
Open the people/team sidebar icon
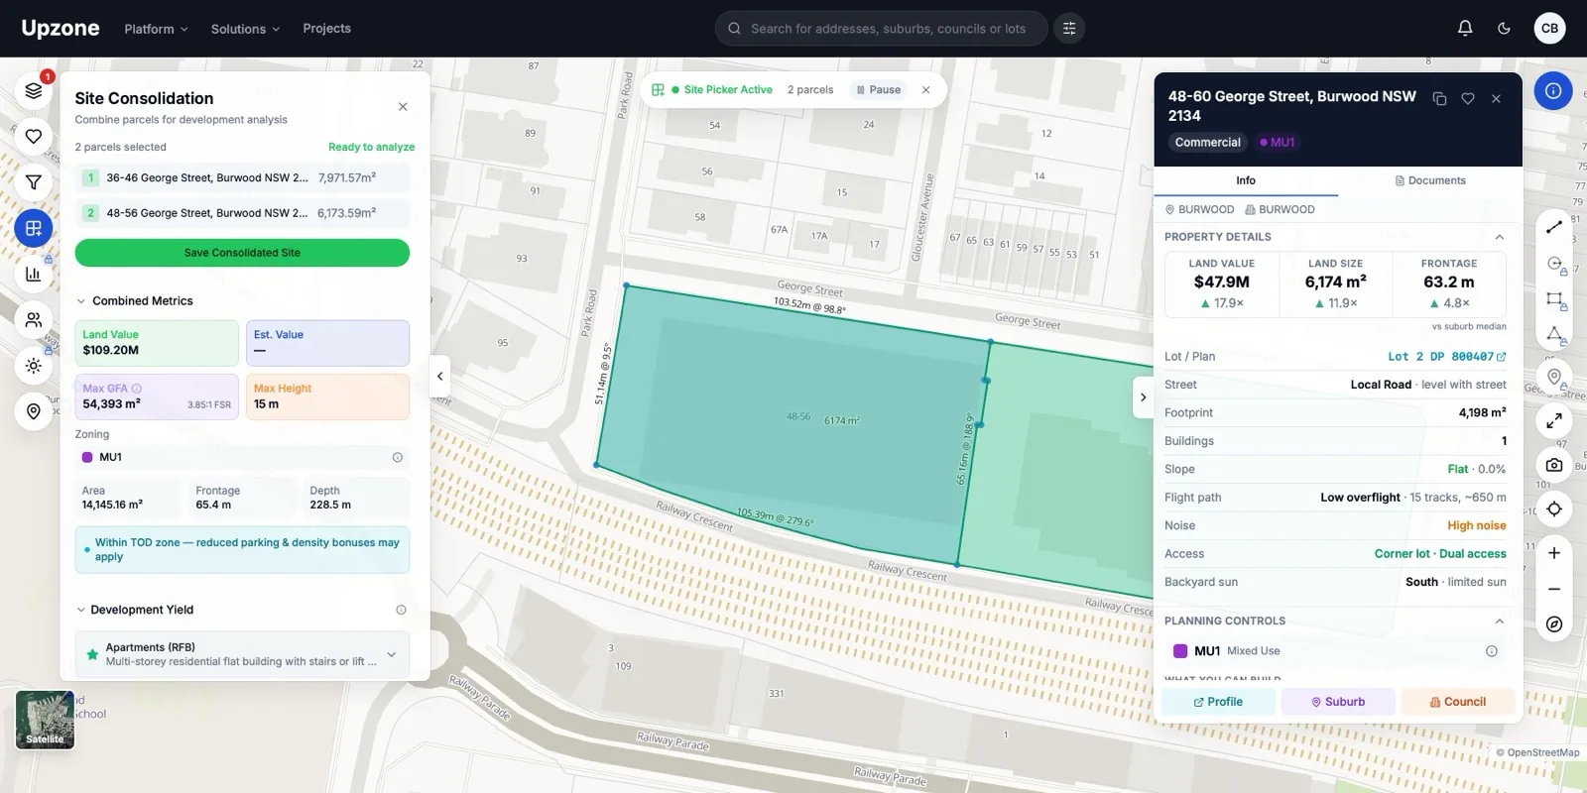pyautogui.click(x=34, y=320)
